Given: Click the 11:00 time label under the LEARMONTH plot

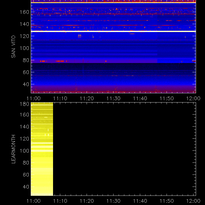Looking at the screenshot, I should click(x=34, y=201).
